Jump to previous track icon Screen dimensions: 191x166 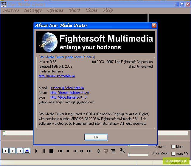tap(60, 151)
